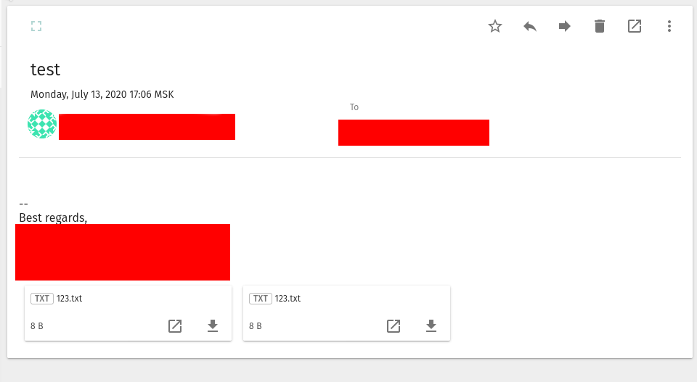Image resolution: width=697 pixels, height=382 pixels.
Task: Download the second 123.txt attachment
Action: click(431, 326)
